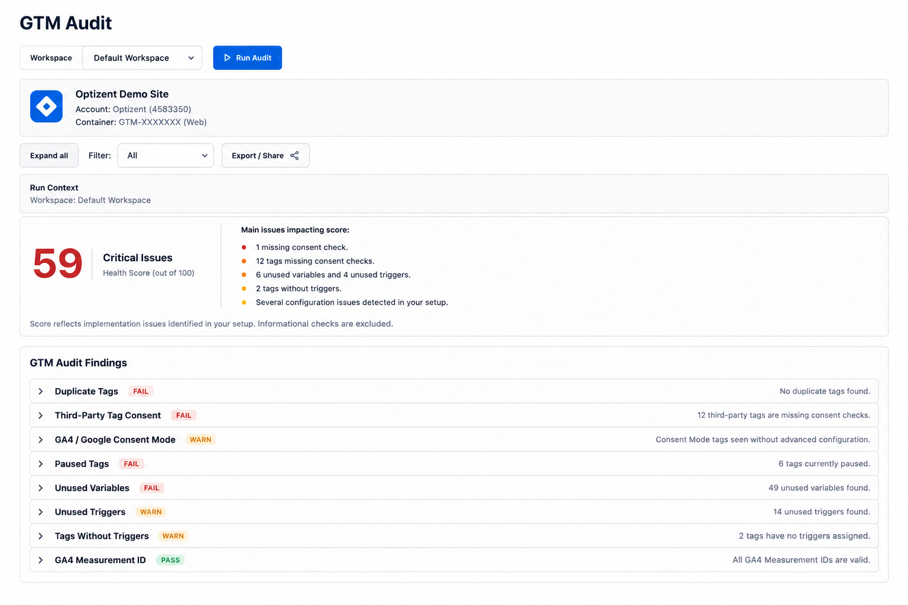Click the Run Audit button
Viewport: 908px width, 605px height.
(x=247, y=58)
